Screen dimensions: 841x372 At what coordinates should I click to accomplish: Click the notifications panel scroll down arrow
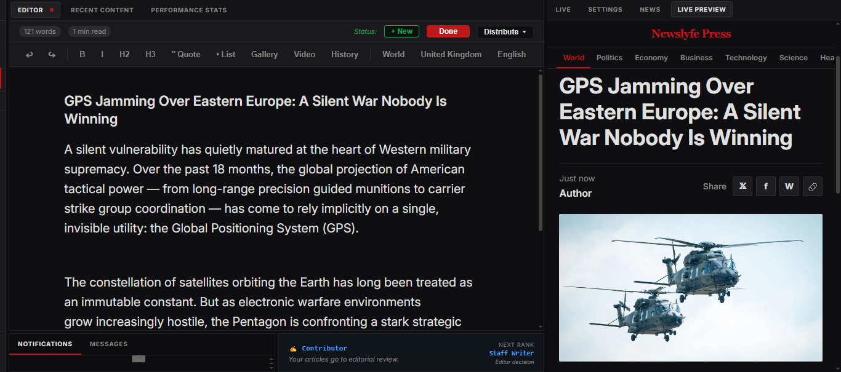coord(272,367)
